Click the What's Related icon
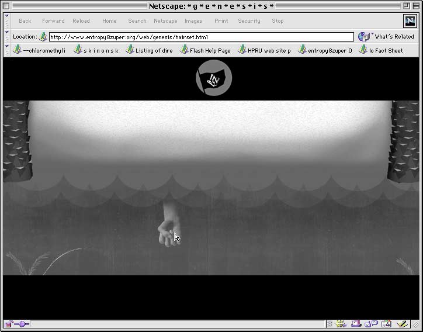 (364, 37)
